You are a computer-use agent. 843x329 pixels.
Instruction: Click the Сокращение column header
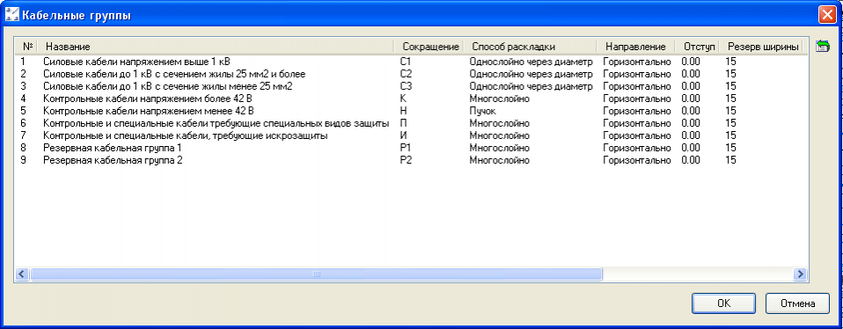click(x=429, y=47)
